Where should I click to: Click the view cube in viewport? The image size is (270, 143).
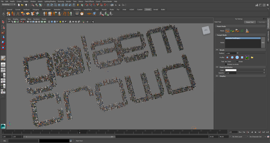click(206, 30)
